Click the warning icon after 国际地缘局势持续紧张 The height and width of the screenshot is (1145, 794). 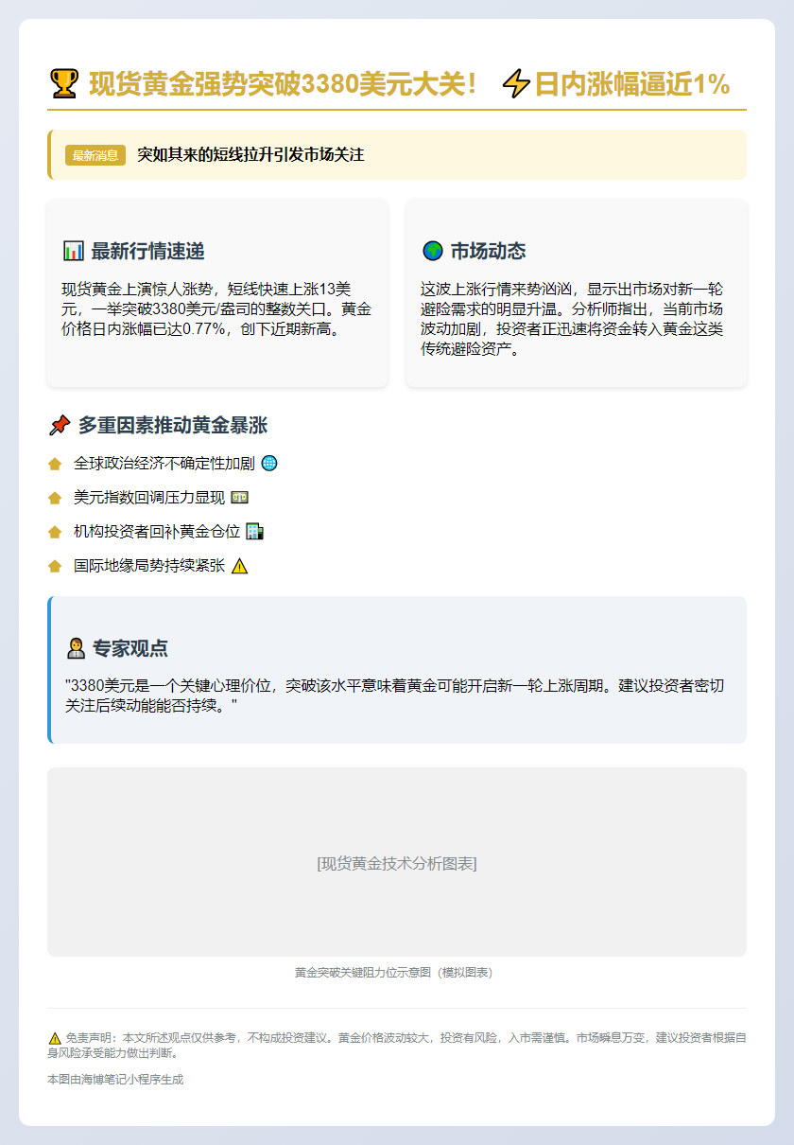pyautogui.click(x=239, y=566)
